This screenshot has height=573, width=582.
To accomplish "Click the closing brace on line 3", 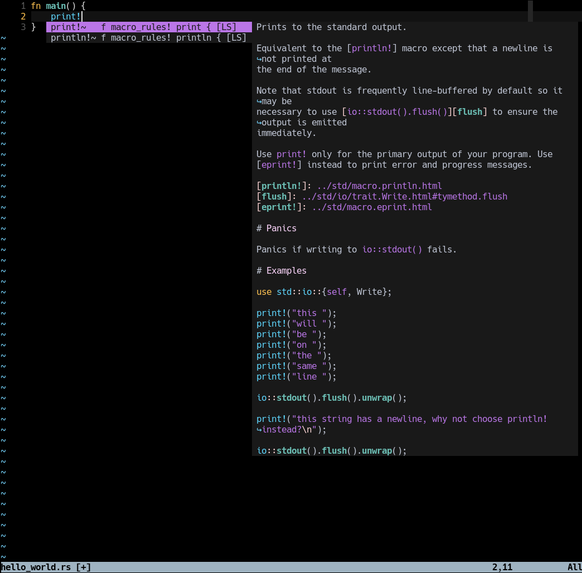I will click(x=33, y=27).
